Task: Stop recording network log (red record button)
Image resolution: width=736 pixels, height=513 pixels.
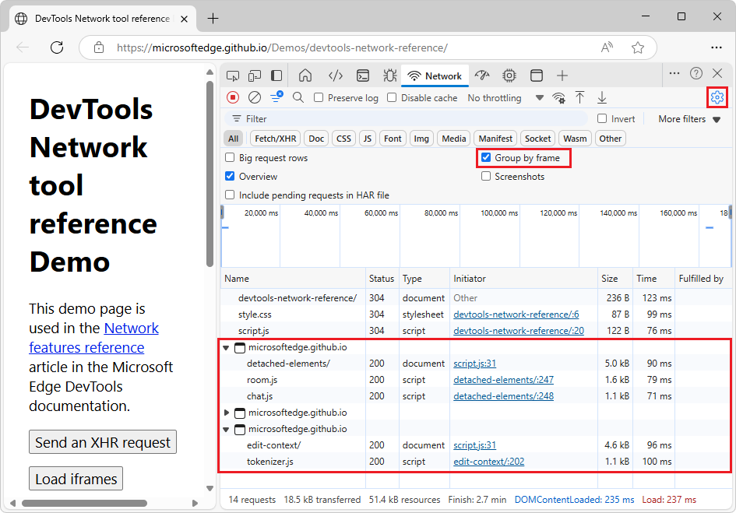Action: 233,97
